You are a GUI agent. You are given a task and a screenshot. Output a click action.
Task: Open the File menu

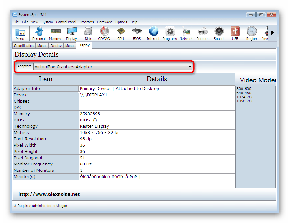point(16,22)
